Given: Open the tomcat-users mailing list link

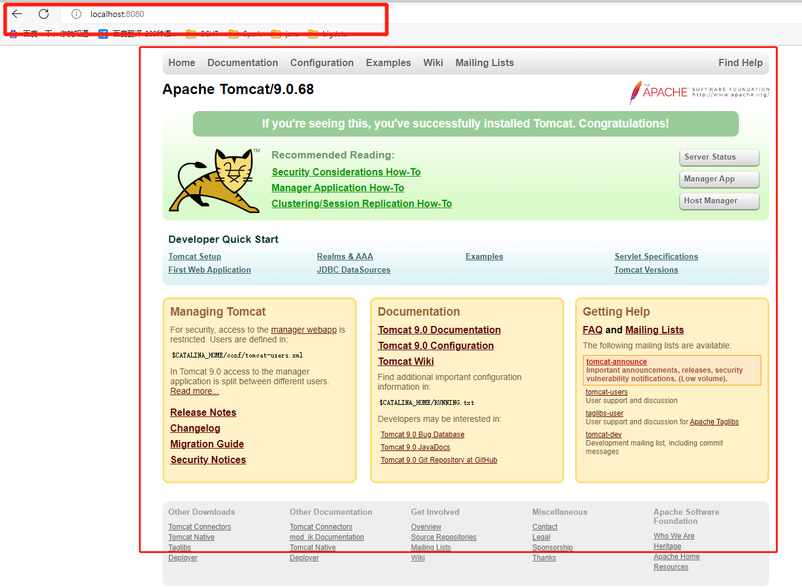Looking at the screenshot, I should [607, 392].
